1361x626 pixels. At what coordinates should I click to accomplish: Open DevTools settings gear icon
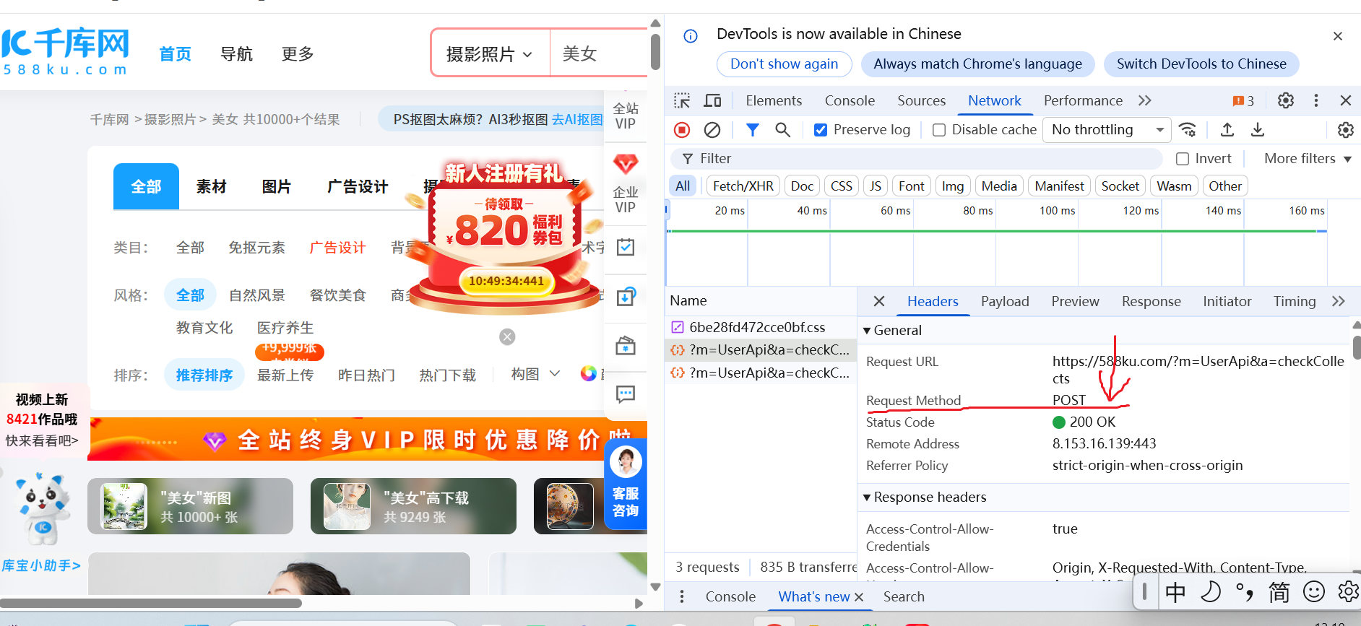1286,100
